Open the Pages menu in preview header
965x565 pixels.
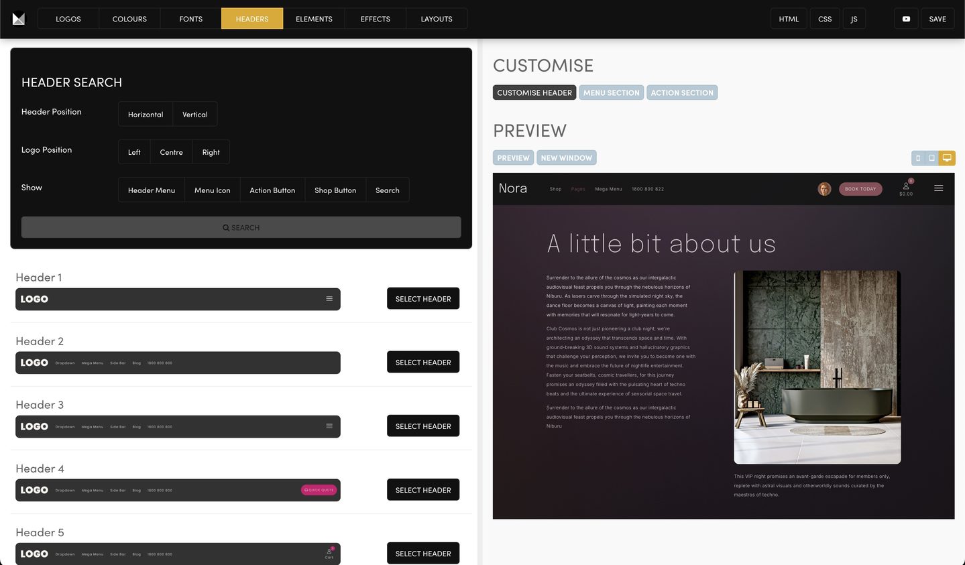[x=578, y=189]
